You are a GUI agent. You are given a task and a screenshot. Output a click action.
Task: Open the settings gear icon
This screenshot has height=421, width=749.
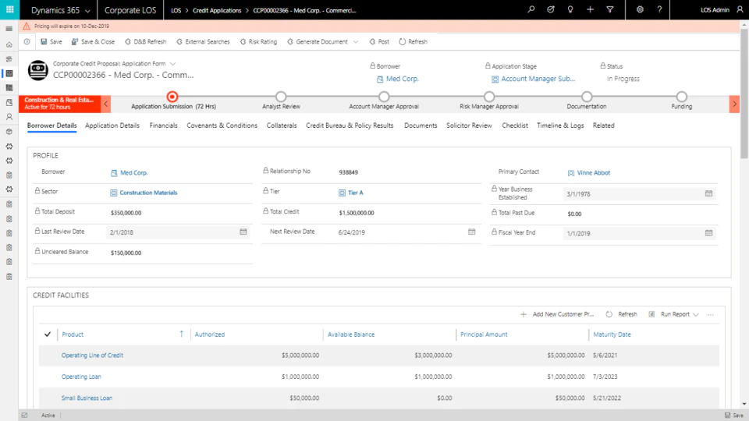pyautogui.click(x=640, y=9)
